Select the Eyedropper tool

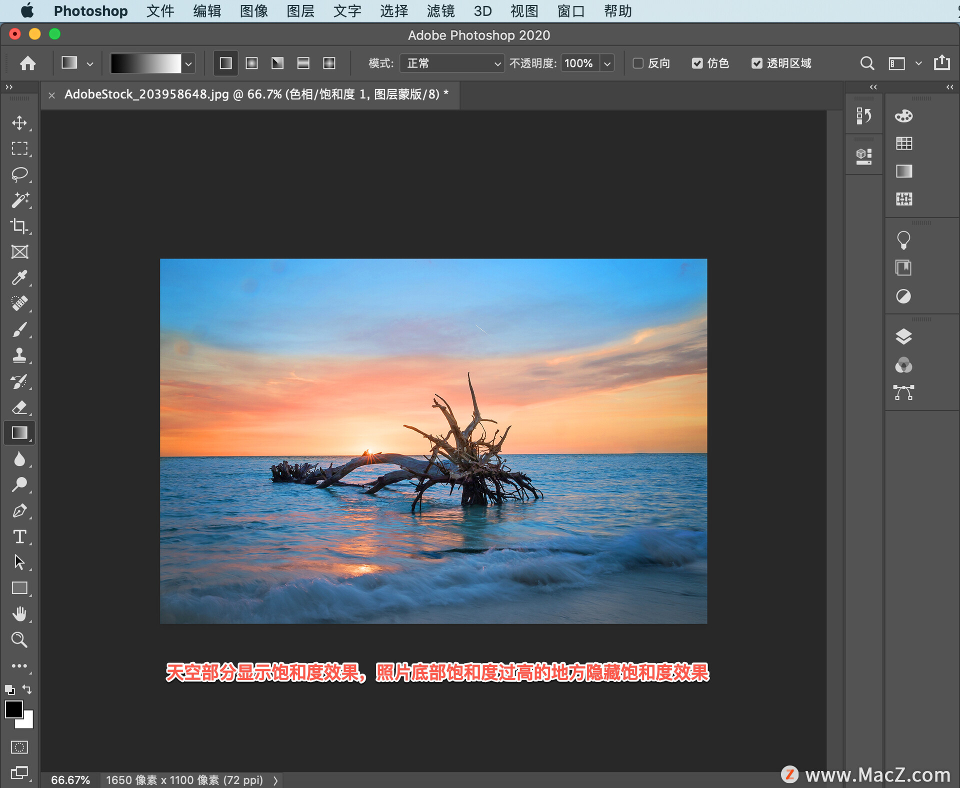(x=19, y=277)
